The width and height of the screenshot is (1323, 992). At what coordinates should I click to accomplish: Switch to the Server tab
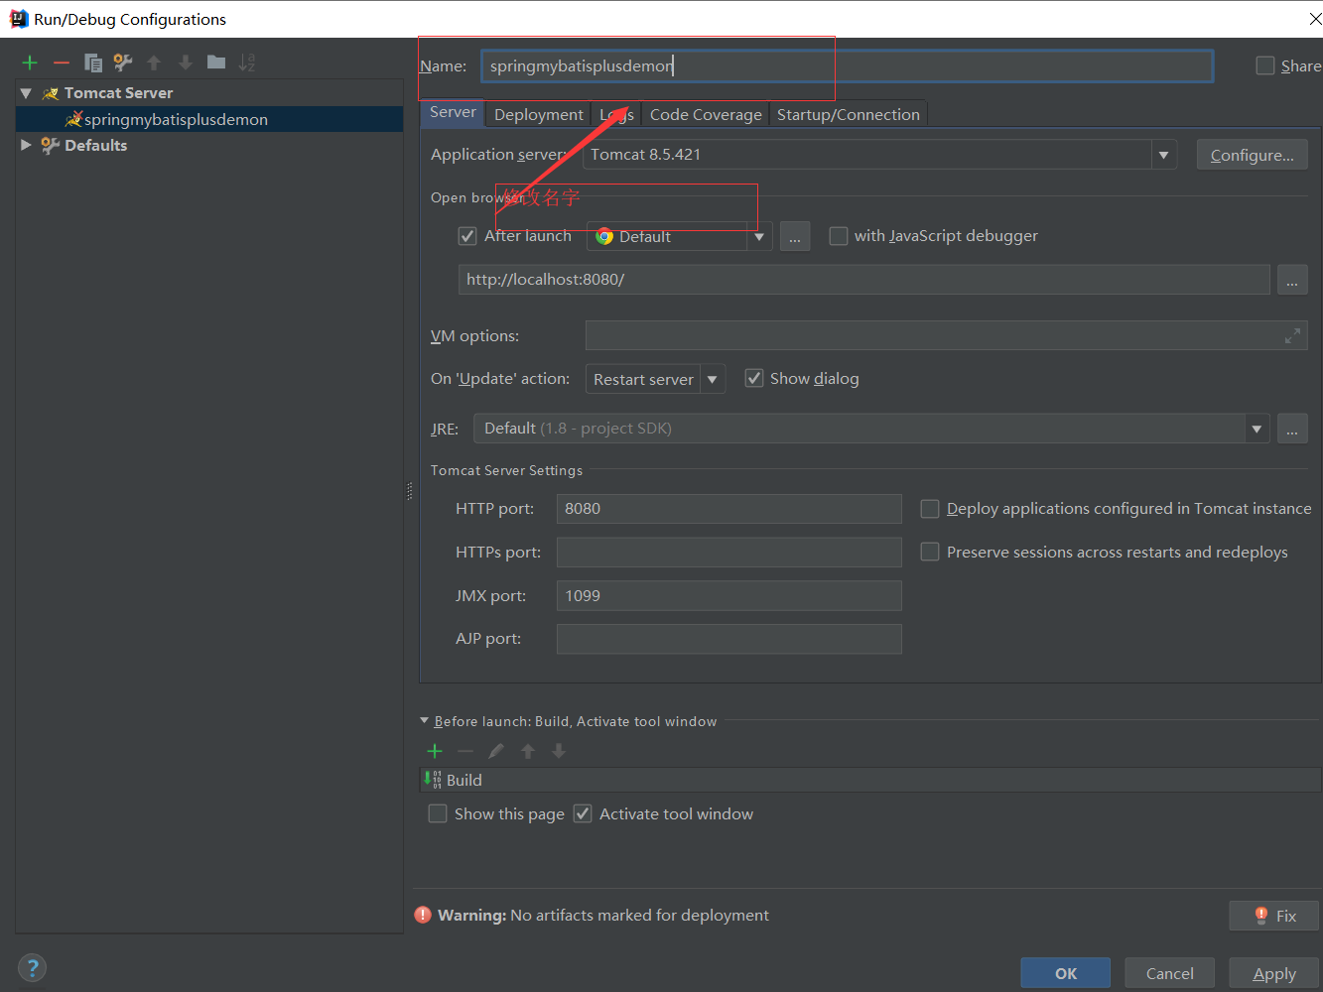(453, 113)
